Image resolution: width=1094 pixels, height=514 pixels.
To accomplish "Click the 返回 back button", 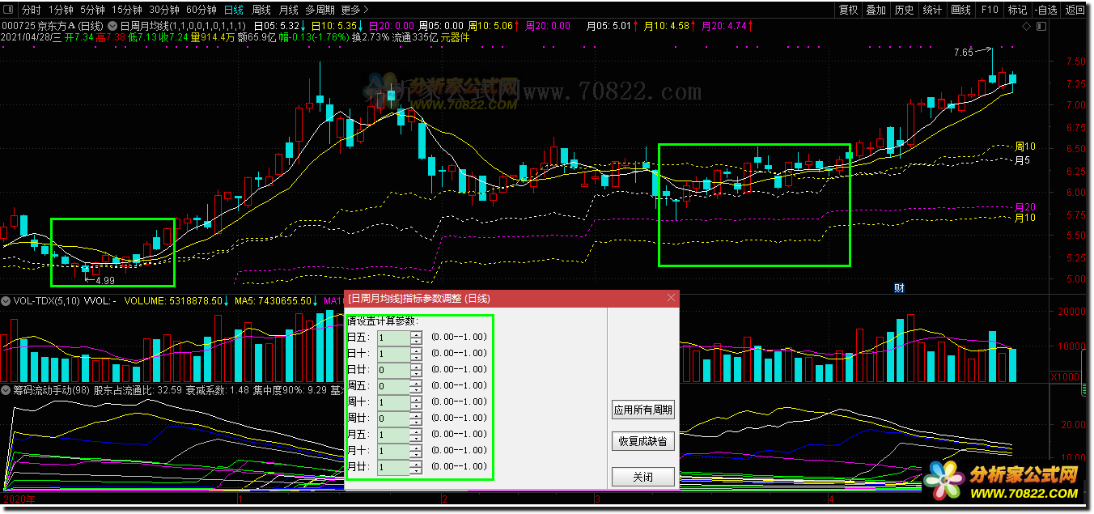I will pyautogui.click(x=1075, y=10).
